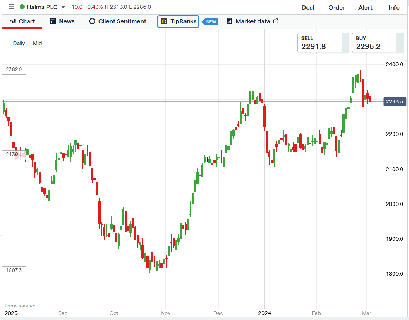Open the hamburger menu icon
The image size is (409, 320).
(x=11, y=7)
